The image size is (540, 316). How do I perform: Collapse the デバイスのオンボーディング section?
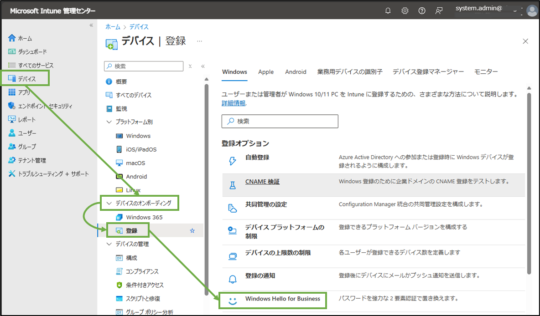109,203
